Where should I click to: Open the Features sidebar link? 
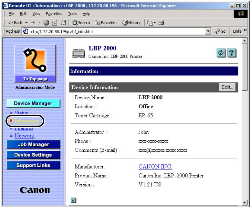pos(24,129)
